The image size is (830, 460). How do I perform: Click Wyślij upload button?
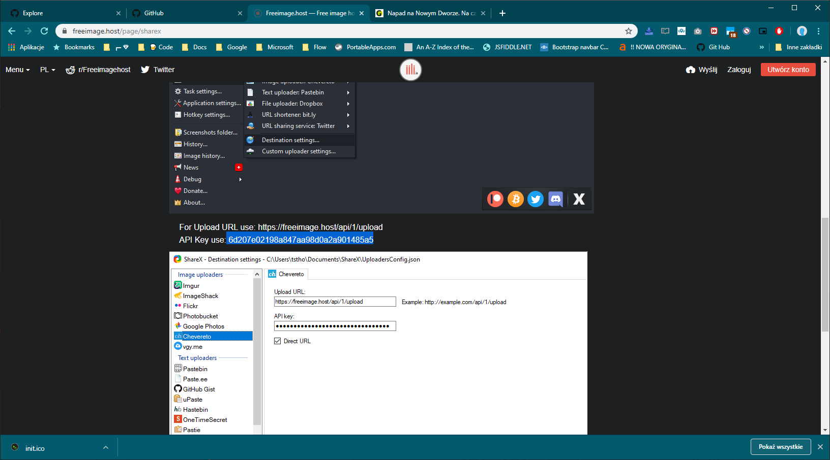pyautogui.click(x=701, y=70)
